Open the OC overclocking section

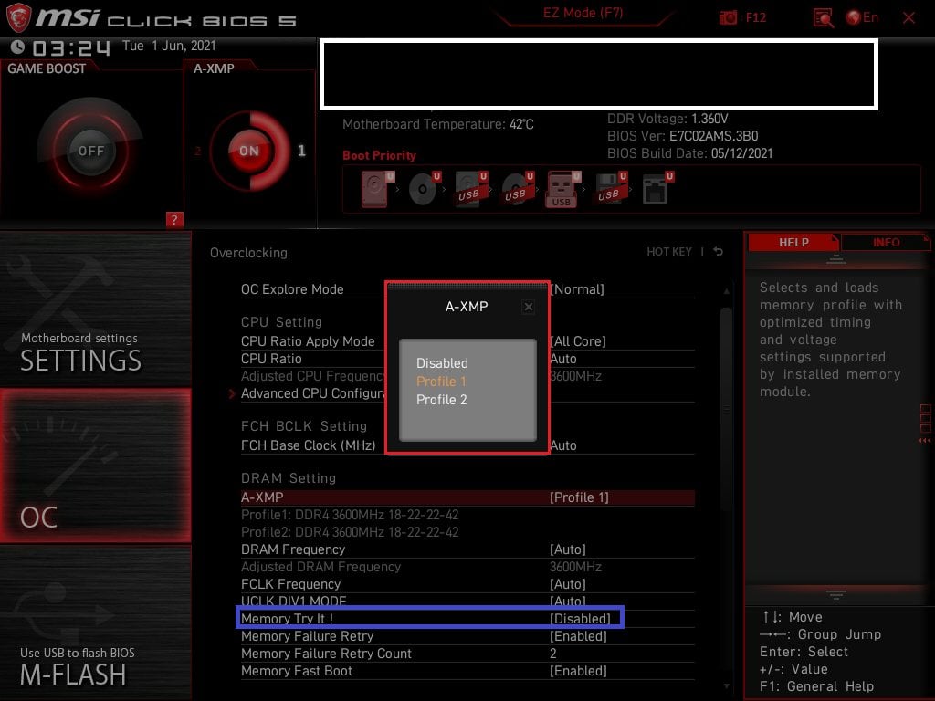pos(95,466)
